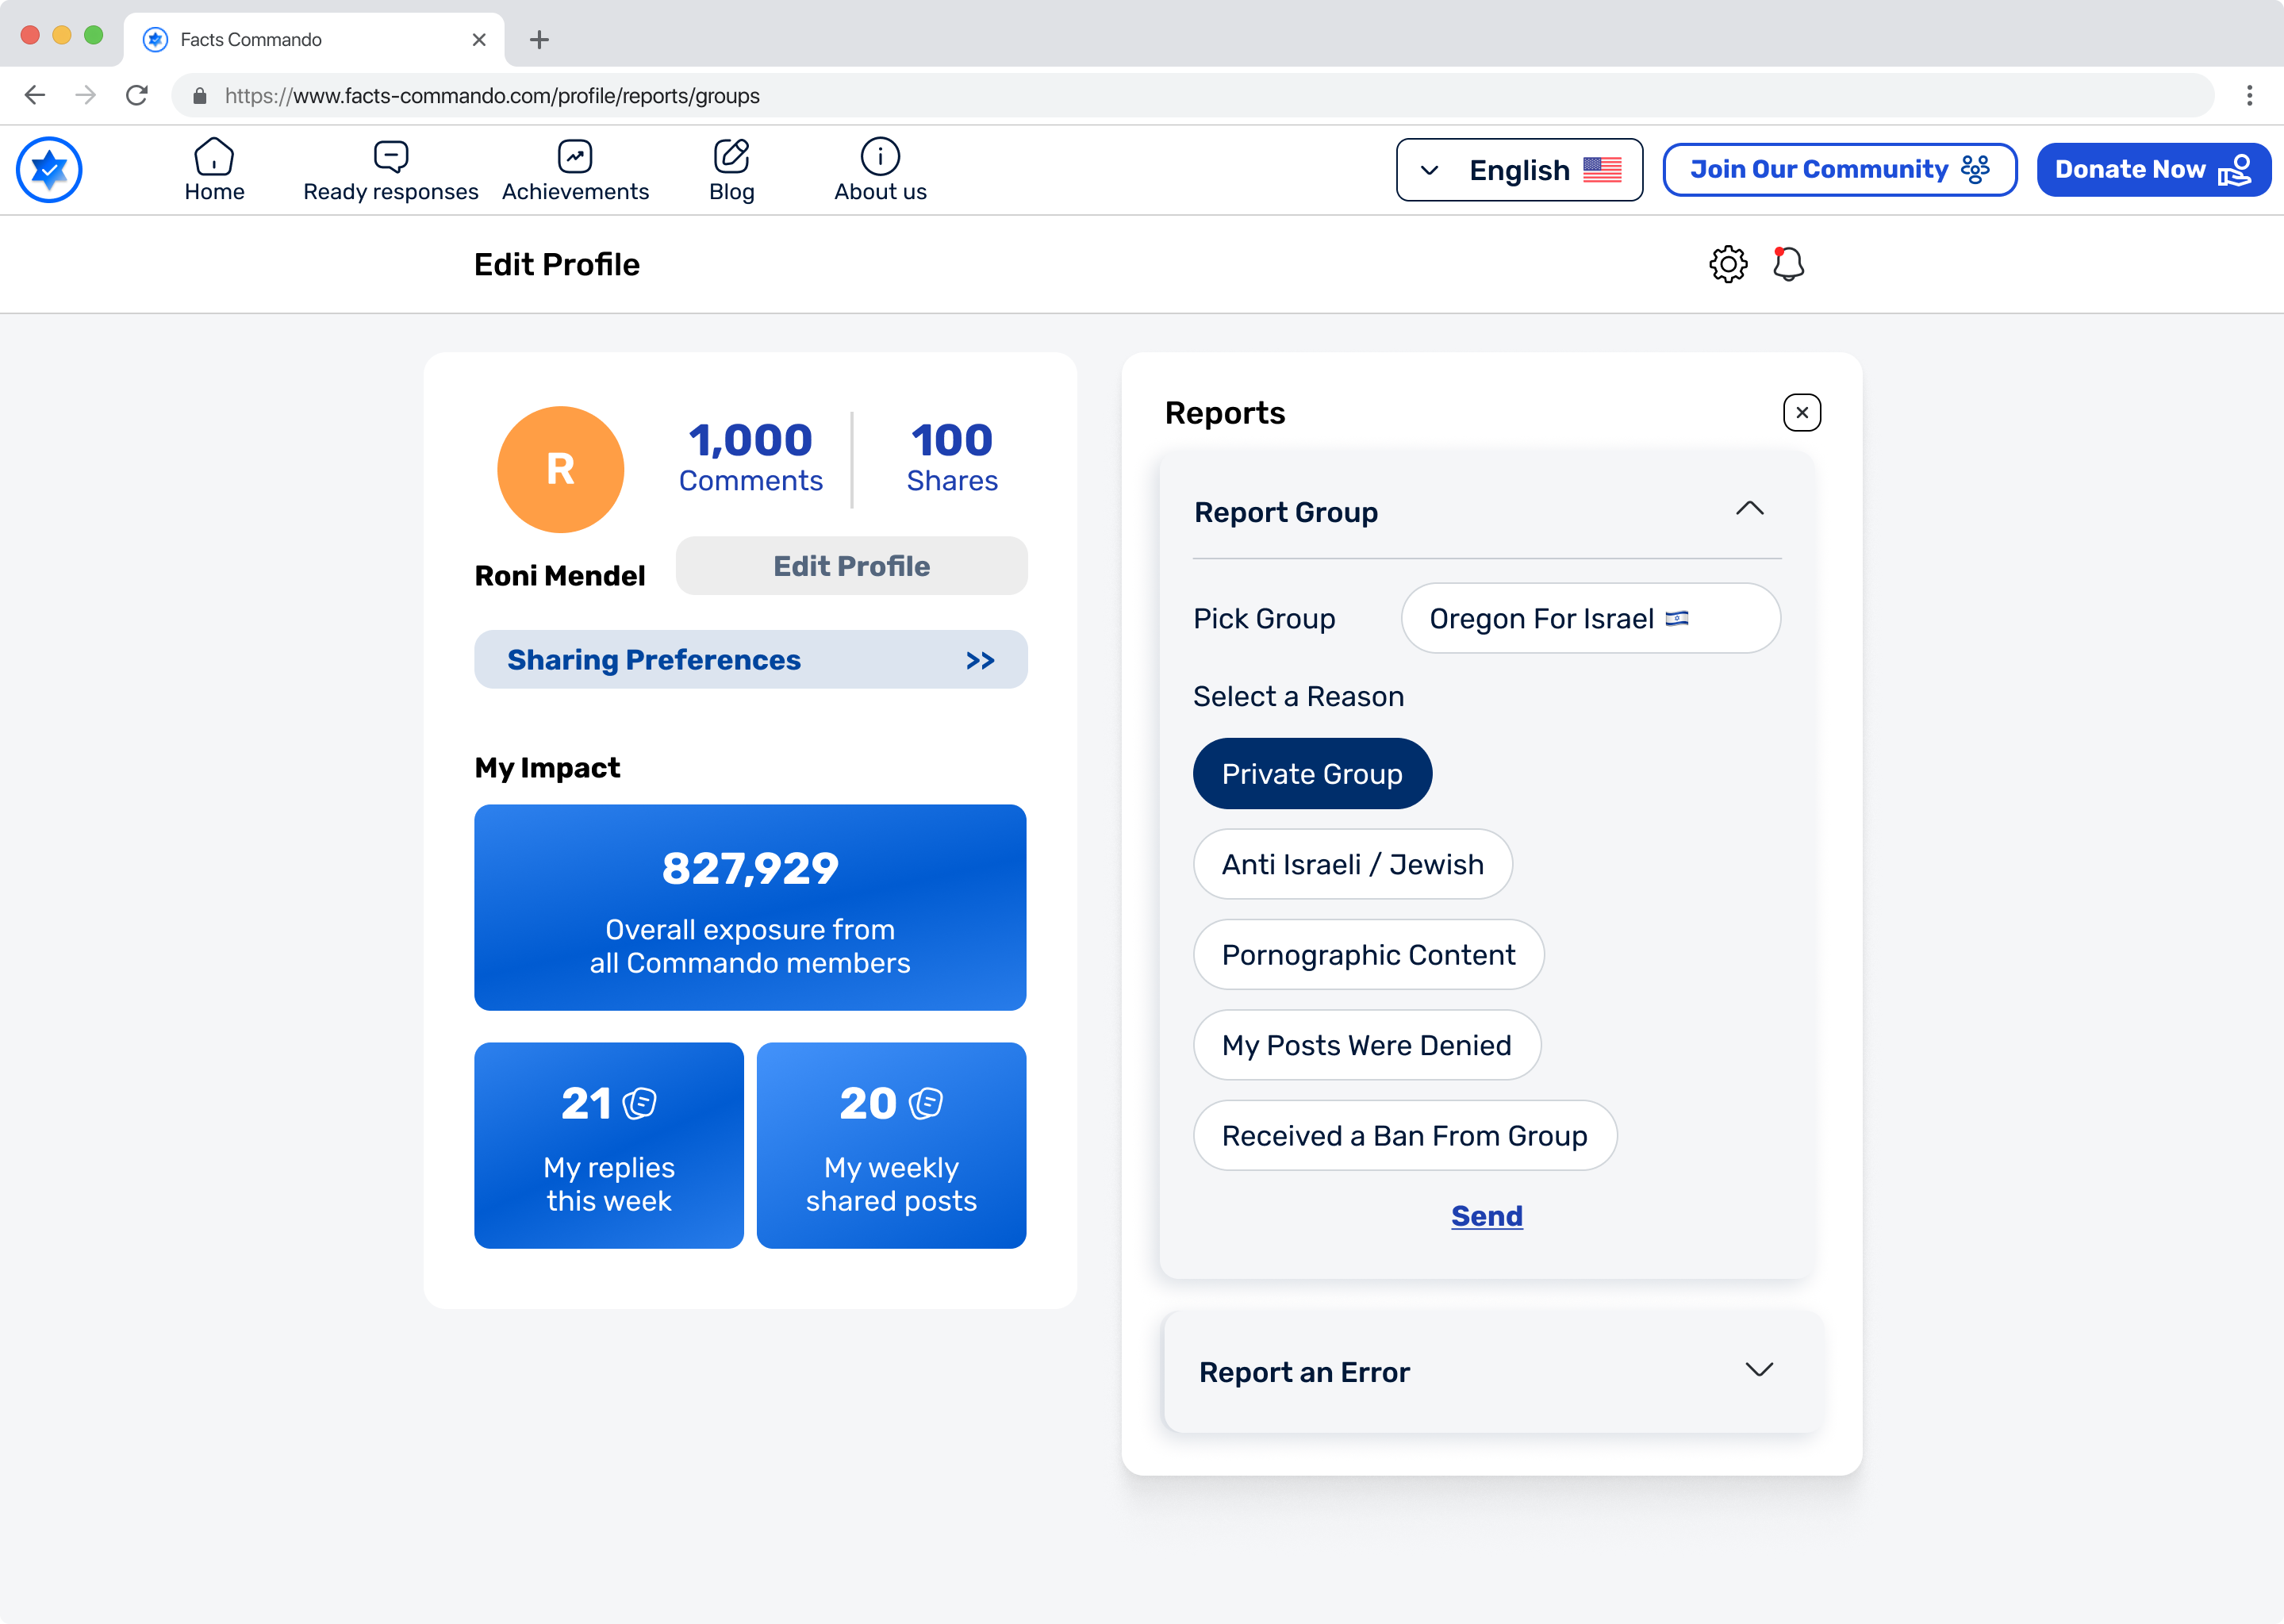Select the Private Group reason
The height and width of the screenshot is (1624, 2284).
[x=1312, y=774]
